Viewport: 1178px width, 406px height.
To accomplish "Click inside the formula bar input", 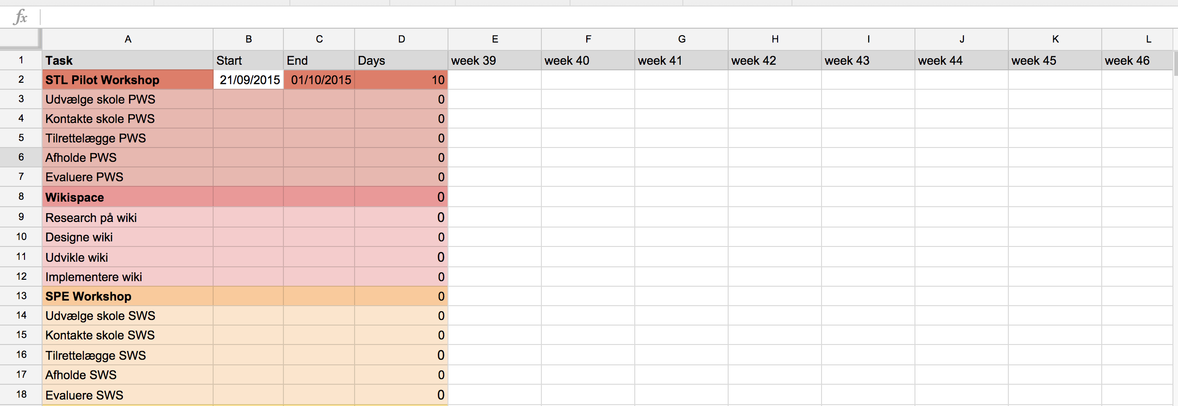I will pyautogui.click(x=601, y=18).
